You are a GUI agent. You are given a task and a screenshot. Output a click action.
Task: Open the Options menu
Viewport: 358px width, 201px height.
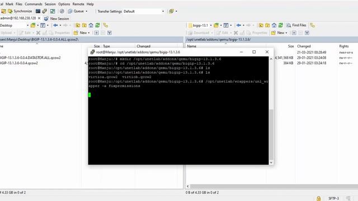click(64, 4)
